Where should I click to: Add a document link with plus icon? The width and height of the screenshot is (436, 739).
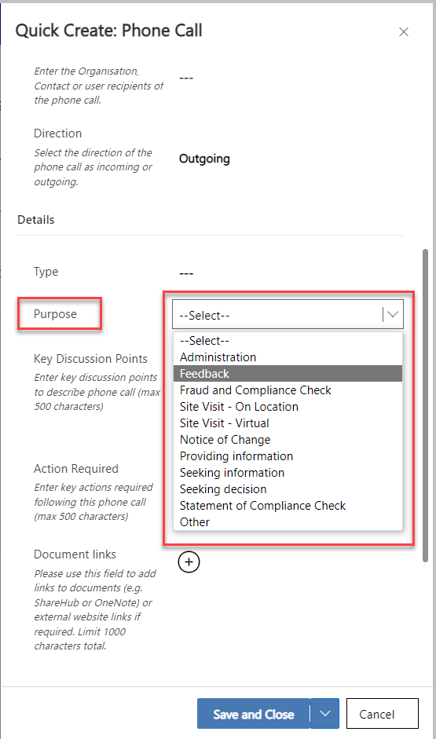click(x=189, y=562)
